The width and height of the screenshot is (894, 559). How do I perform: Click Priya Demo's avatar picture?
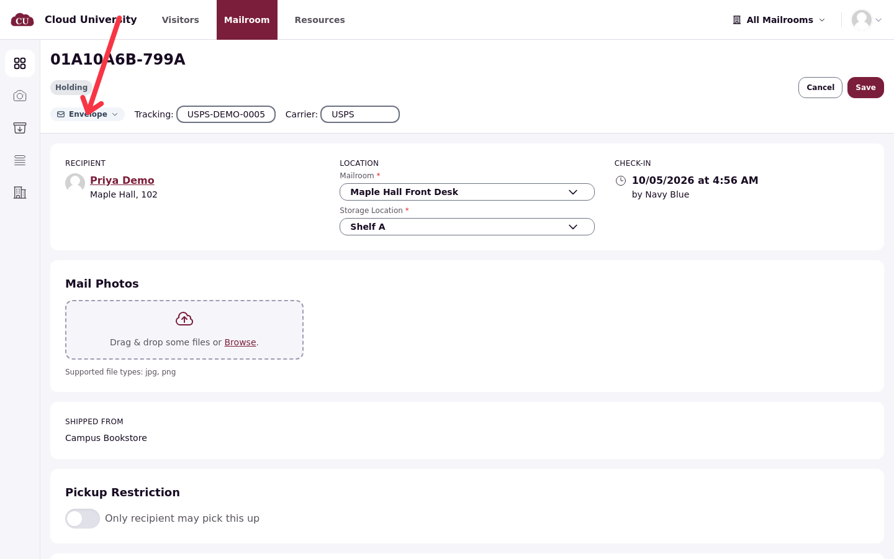pos(75,184)
